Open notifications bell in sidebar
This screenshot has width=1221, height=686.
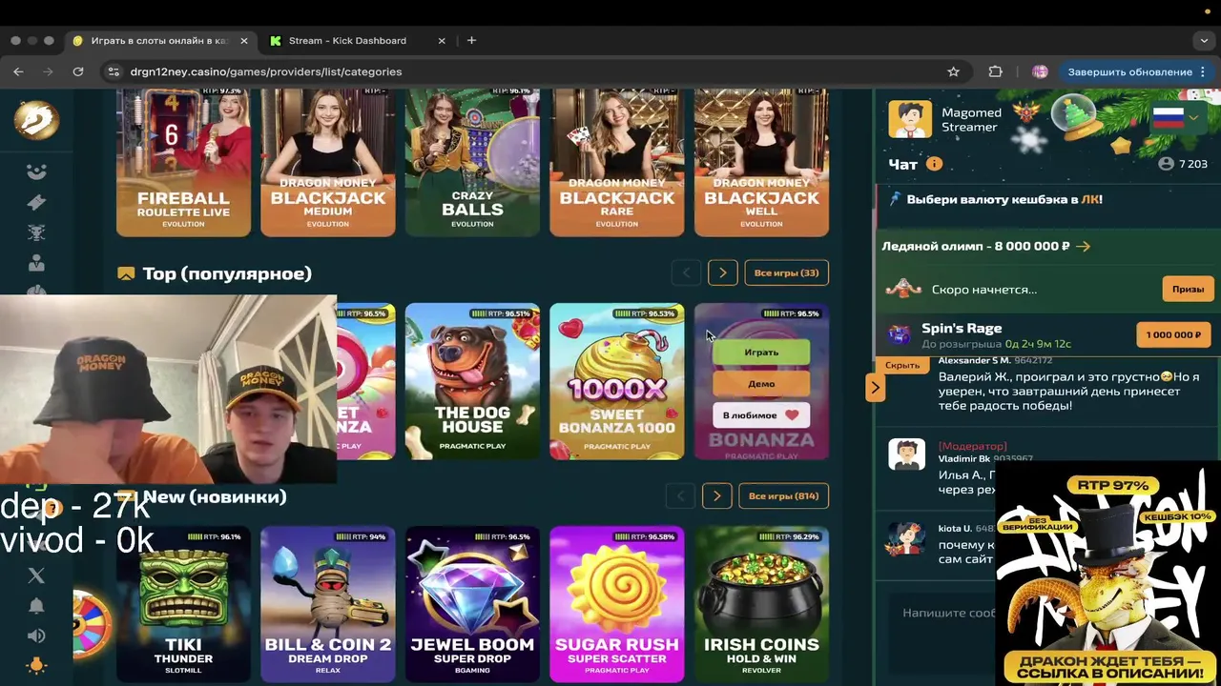tap(36, 606)
